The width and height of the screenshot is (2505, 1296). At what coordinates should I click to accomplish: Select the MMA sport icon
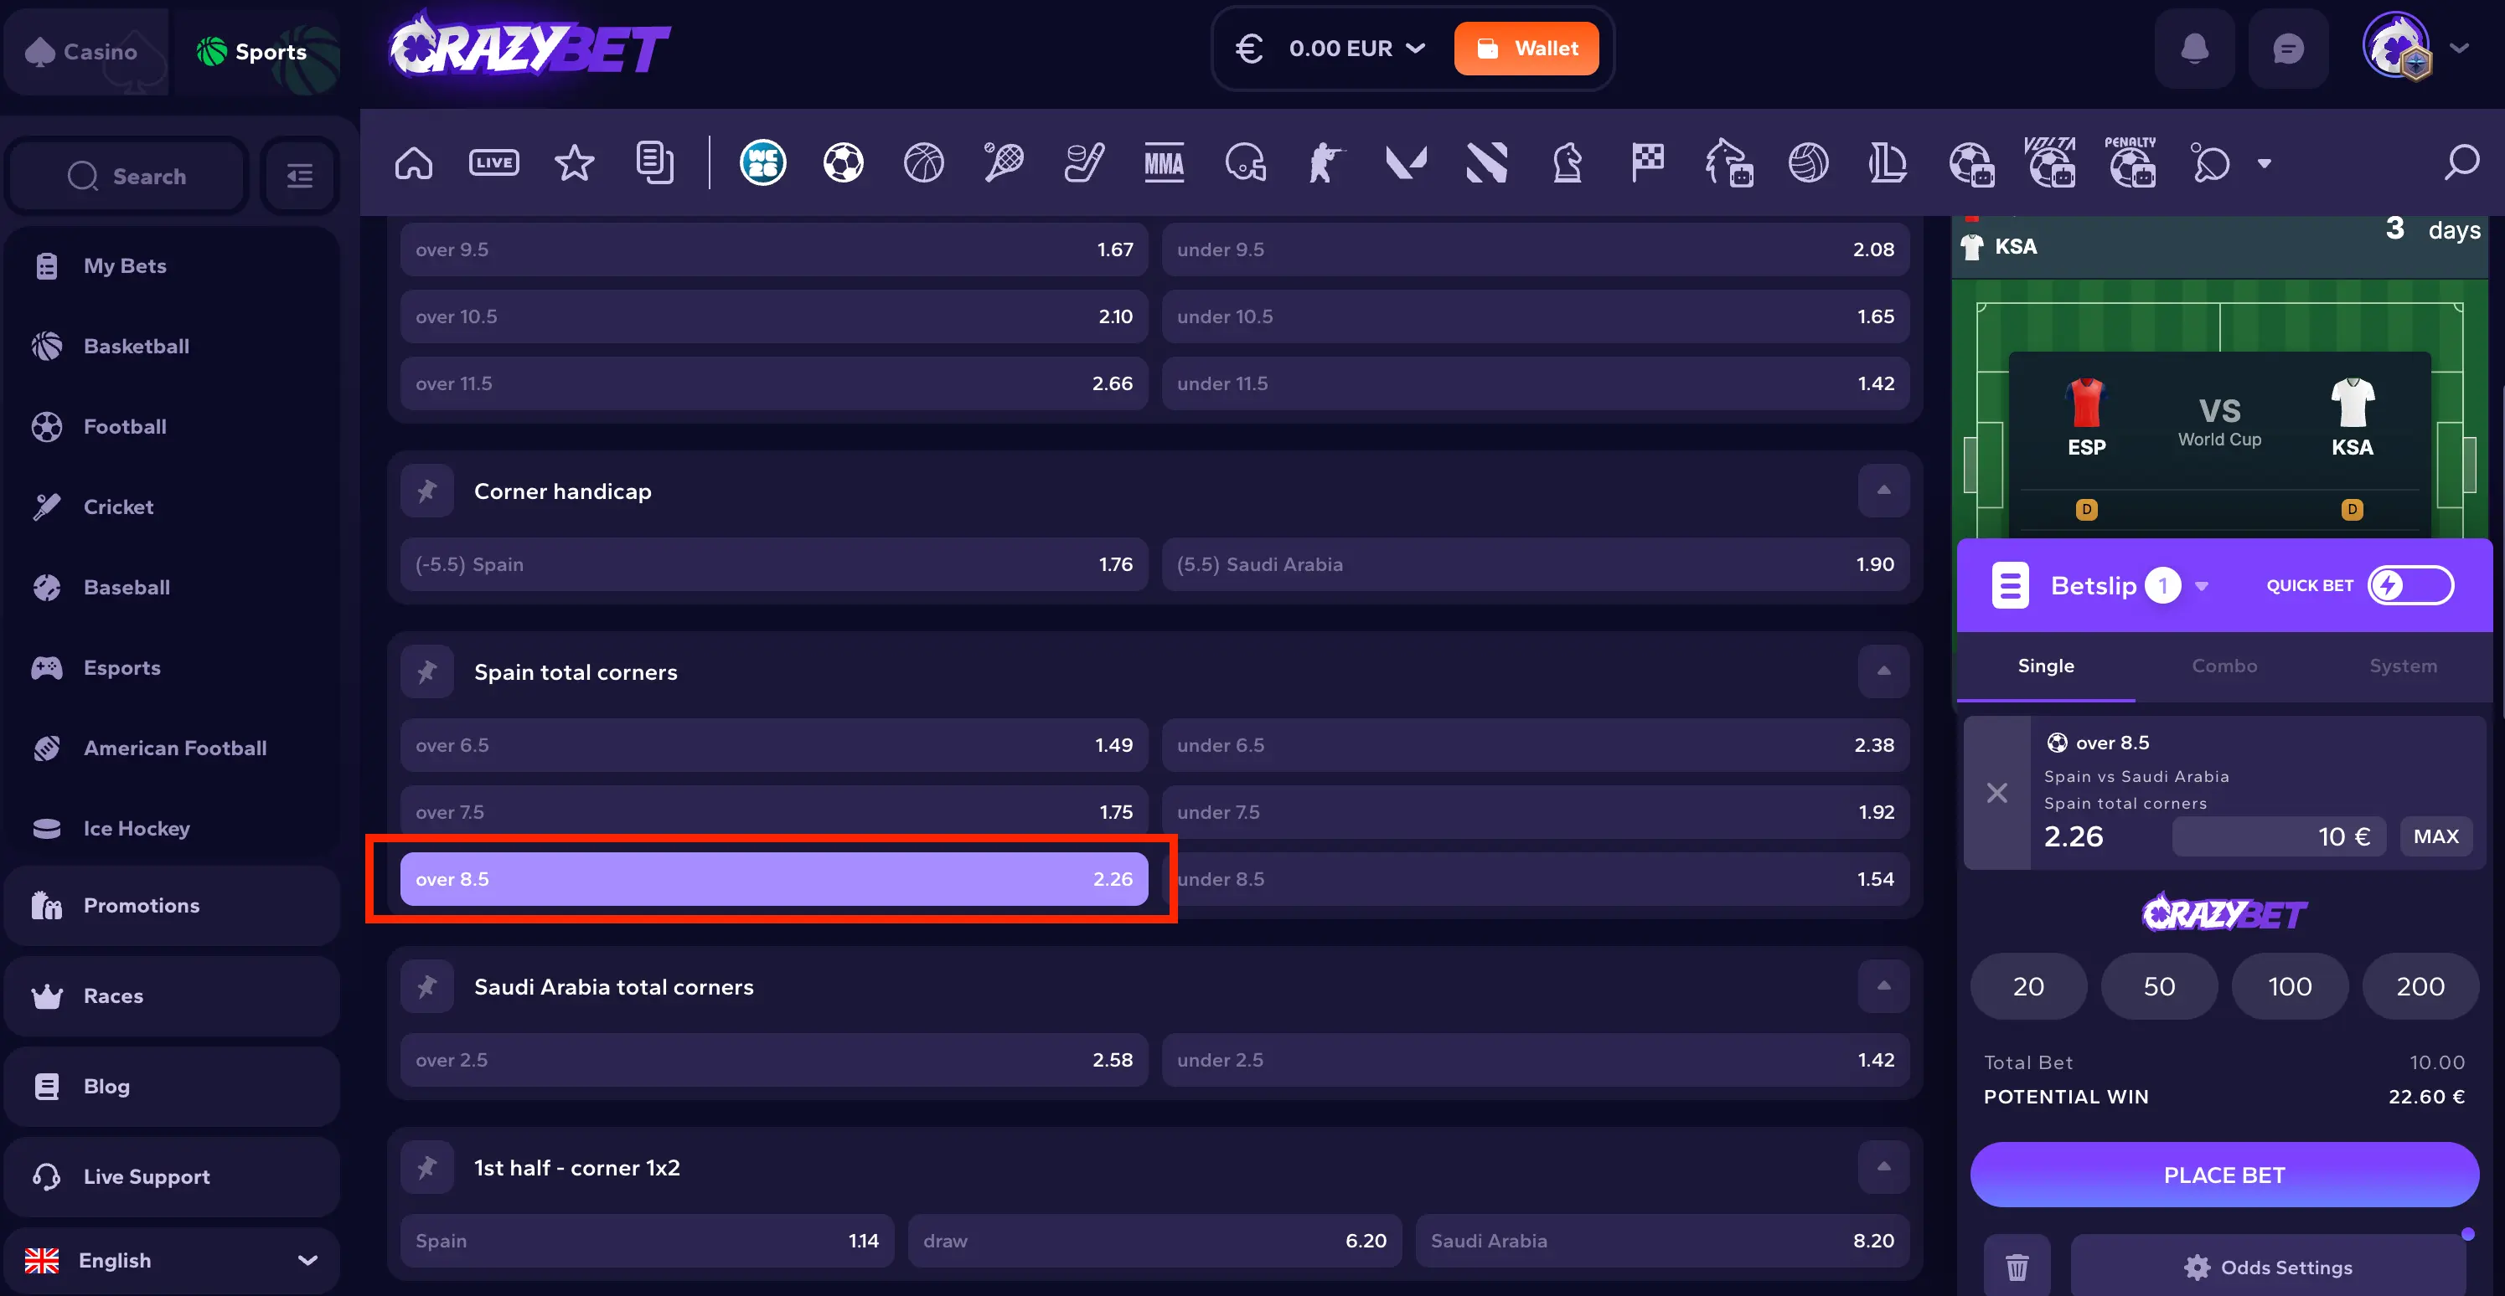pyautogui.click(x=1164, y=162)
